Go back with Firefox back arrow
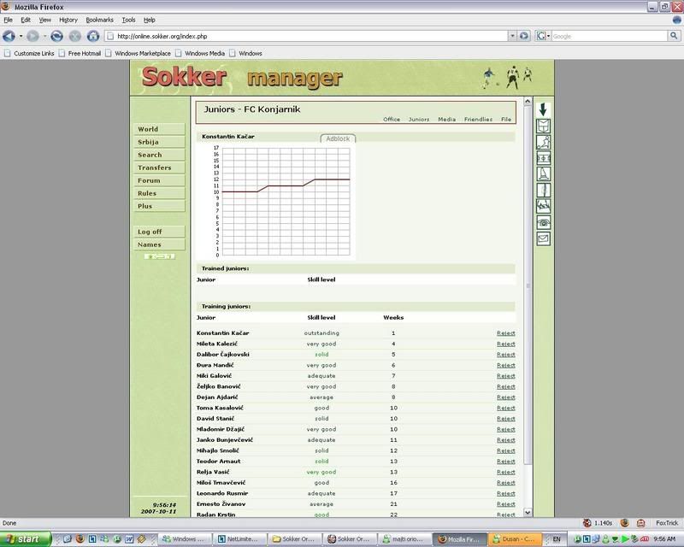This screenshot has width=684, height=547. pyautogui.click(x=9, y=36)
